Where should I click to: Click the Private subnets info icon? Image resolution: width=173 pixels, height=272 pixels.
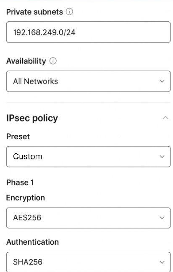pyautogui.click(x=69, y=12)
